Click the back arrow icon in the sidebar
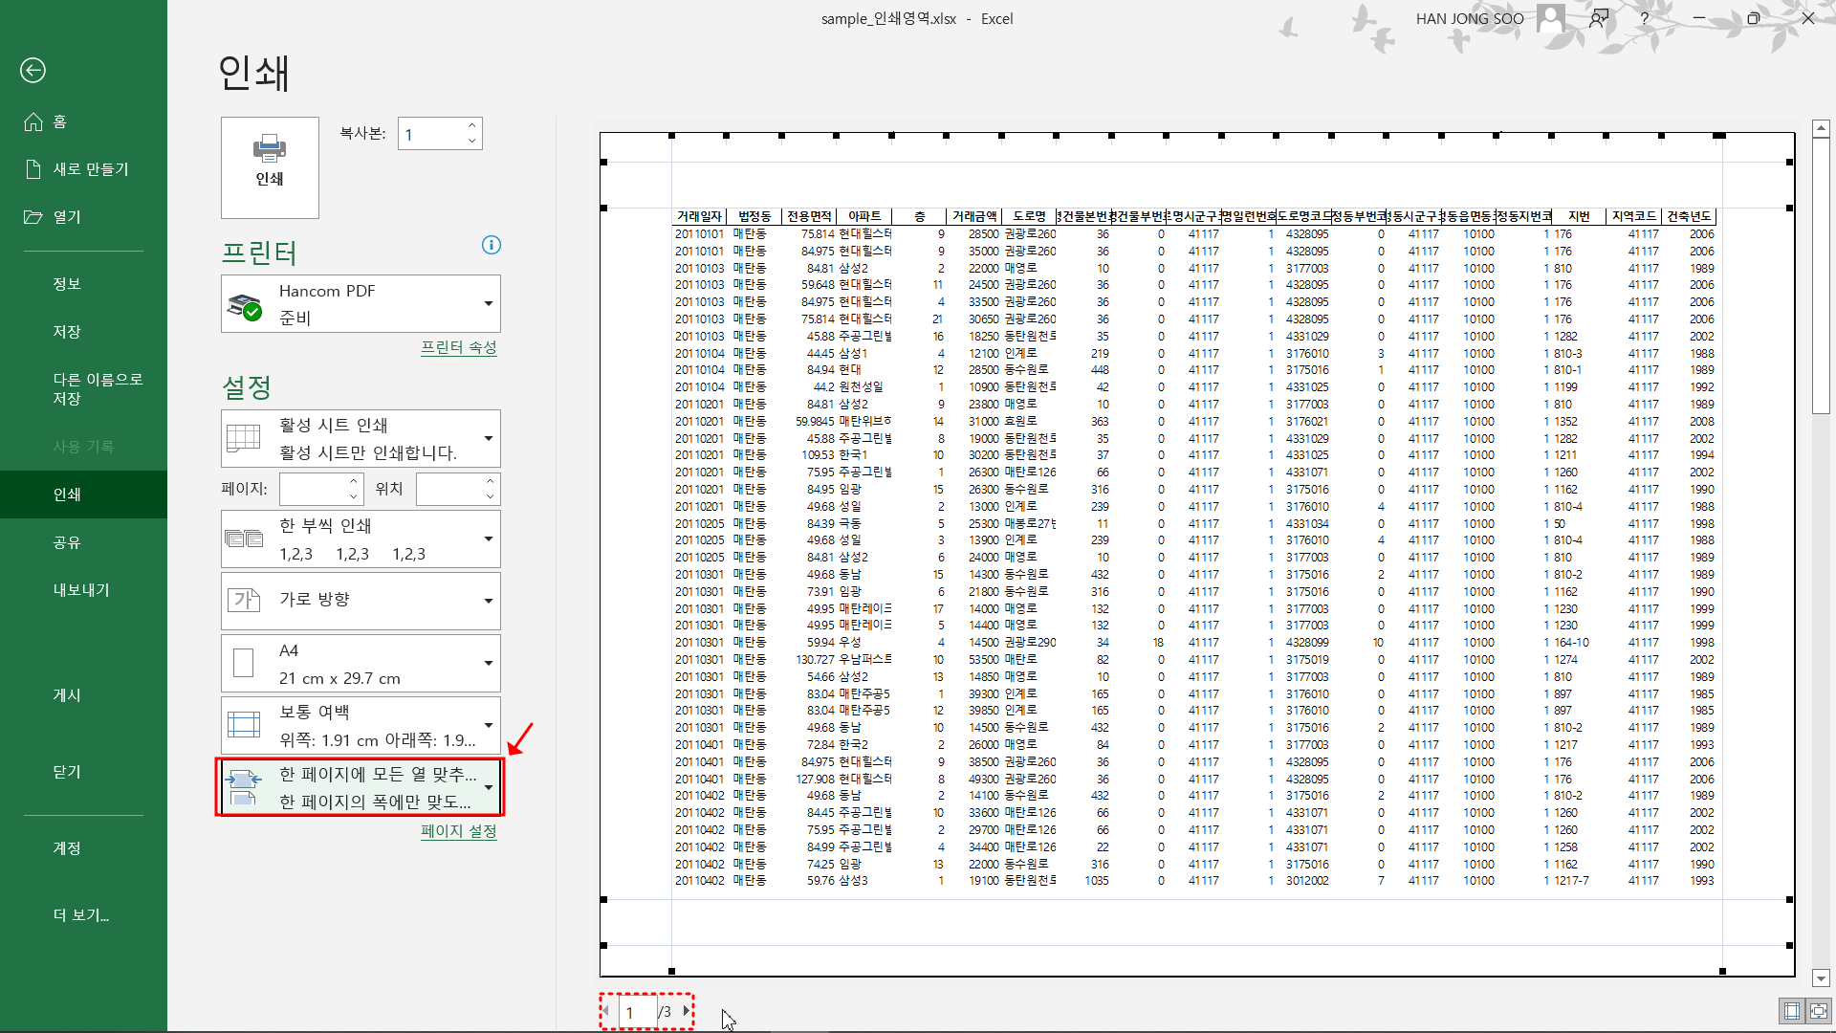This screenshot has width=1836, height=1033. (x=33, y=70)
